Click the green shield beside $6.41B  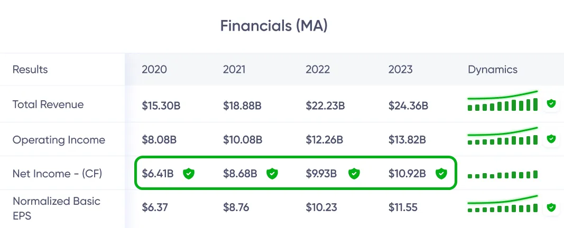point(189,173)
